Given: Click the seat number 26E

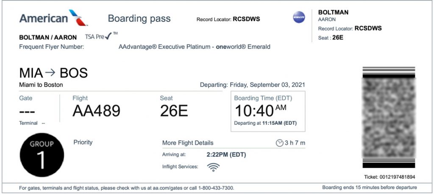Looking at the screenshot, I should click(x=174, y=111).
